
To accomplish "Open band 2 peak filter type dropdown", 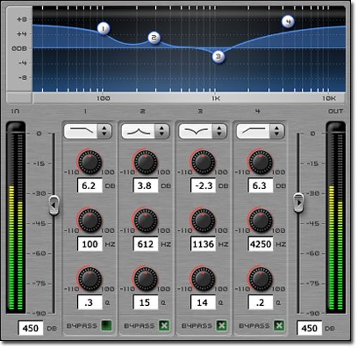I will pyautogui.click(x=145, y=131).
